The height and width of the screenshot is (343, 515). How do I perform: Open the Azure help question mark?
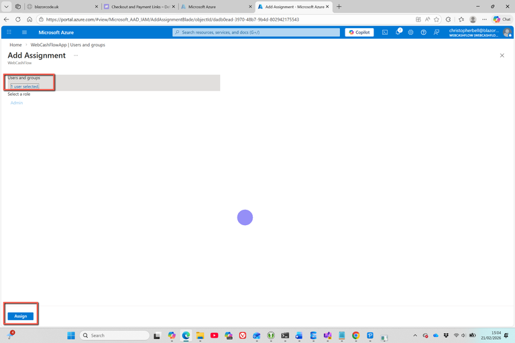423,32
